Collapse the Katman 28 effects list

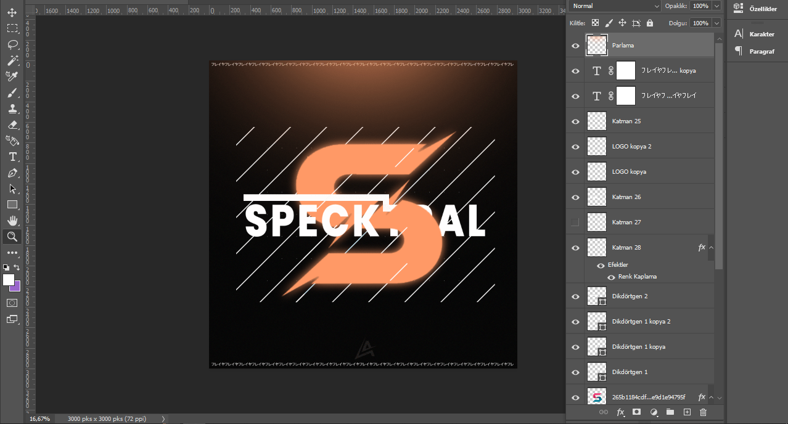point(711,248)
